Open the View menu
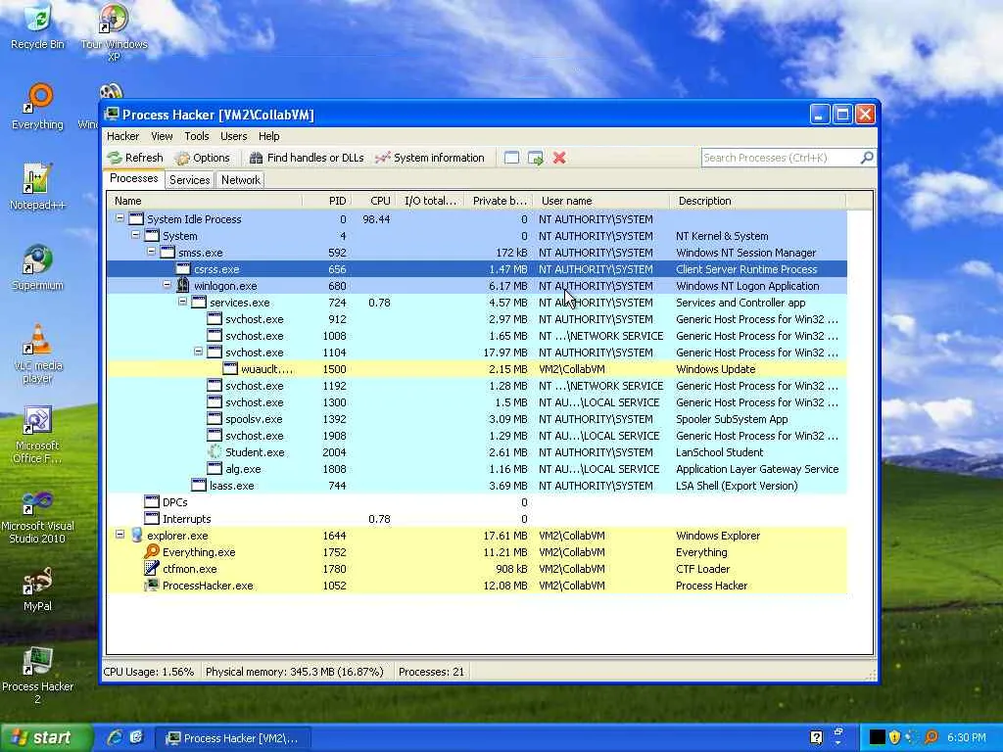 pos(162,136)
